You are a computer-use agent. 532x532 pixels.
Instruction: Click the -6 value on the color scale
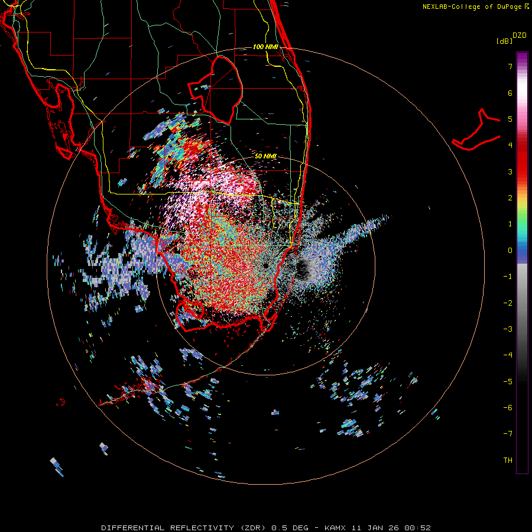(508, 408)
